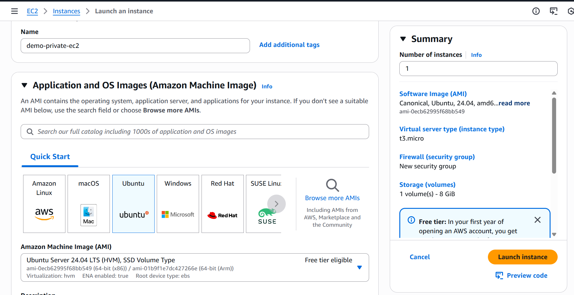The image size is (574, 295).
Task: Dismiss the Free tier notice
Action: pos(537,220)
